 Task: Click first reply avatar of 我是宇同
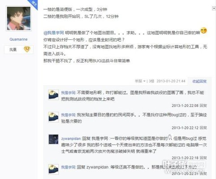(53, 95)
